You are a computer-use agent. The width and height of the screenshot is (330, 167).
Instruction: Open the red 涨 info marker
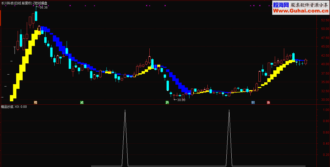268,102
